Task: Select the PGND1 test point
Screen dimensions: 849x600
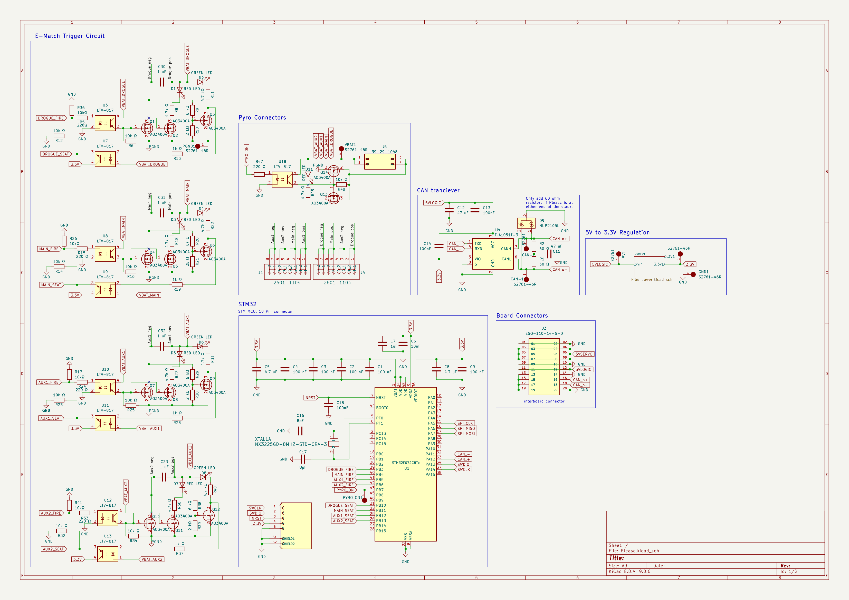Action: (x=198, y=146)
